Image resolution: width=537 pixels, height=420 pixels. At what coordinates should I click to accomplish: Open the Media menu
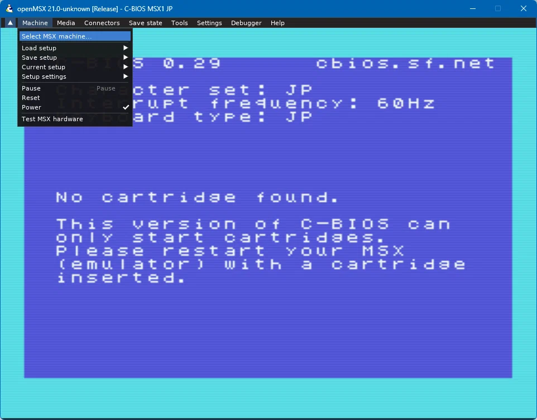coord(66,23)
